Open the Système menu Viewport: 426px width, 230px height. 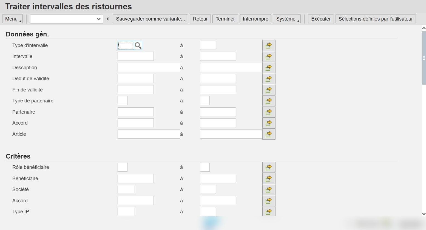287,19
